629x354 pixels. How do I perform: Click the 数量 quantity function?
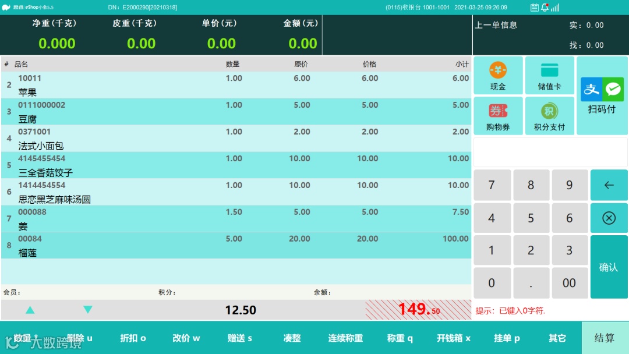26,338
